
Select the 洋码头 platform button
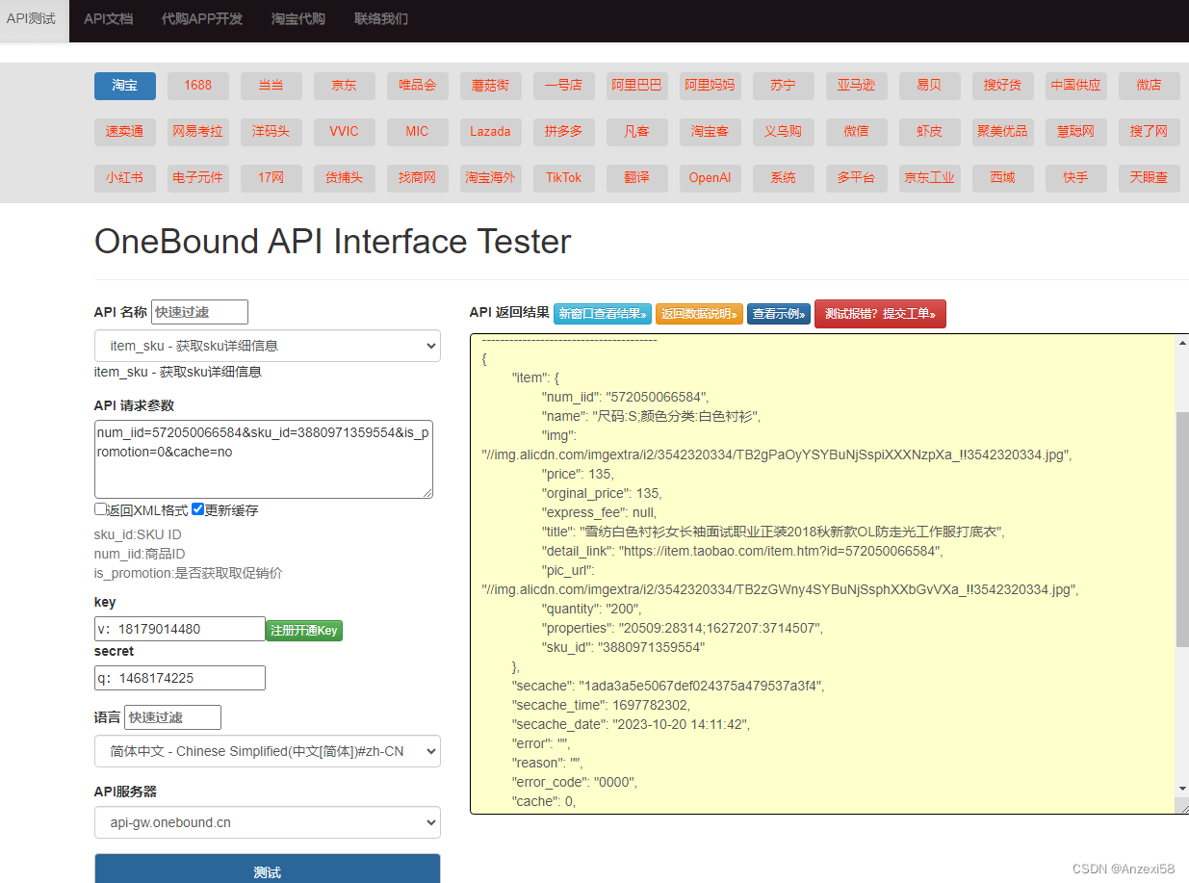(271, 132)
